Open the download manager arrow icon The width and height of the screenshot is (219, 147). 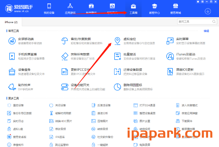(x=208, y=12)
